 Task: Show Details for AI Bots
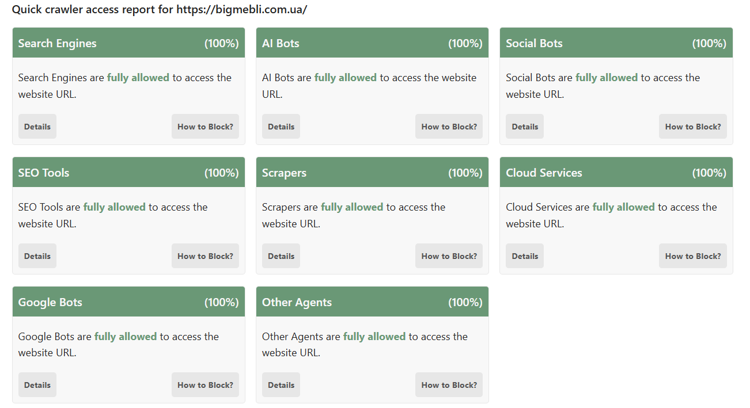(281, 127)
